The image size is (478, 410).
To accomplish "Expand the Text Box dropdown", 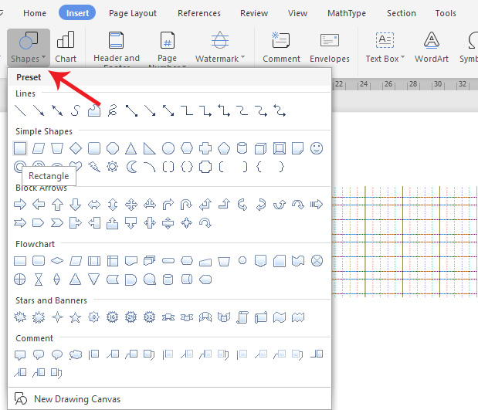I will pyautogui.click(x=385, y=46).
